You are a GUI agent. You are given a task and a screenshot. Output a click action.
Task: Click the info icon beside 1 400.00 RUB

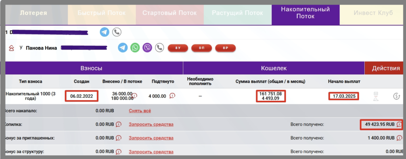(x=399, y=138)
